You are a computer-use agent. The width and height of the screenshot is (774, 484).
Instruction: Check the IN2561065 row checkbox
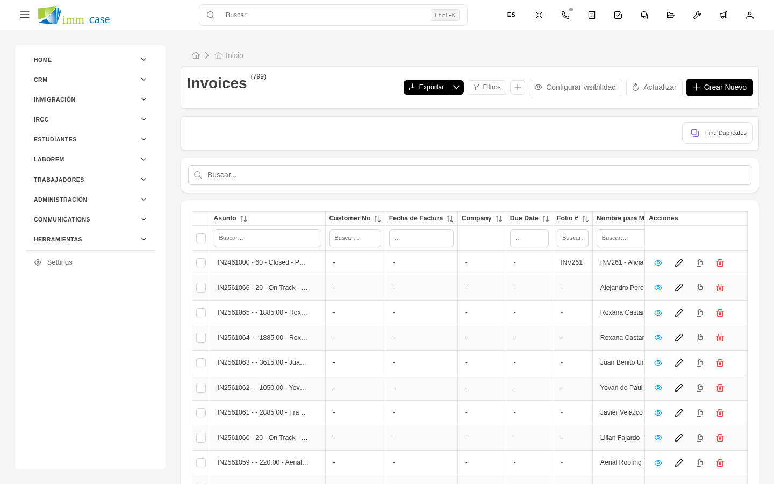point(201,313)
